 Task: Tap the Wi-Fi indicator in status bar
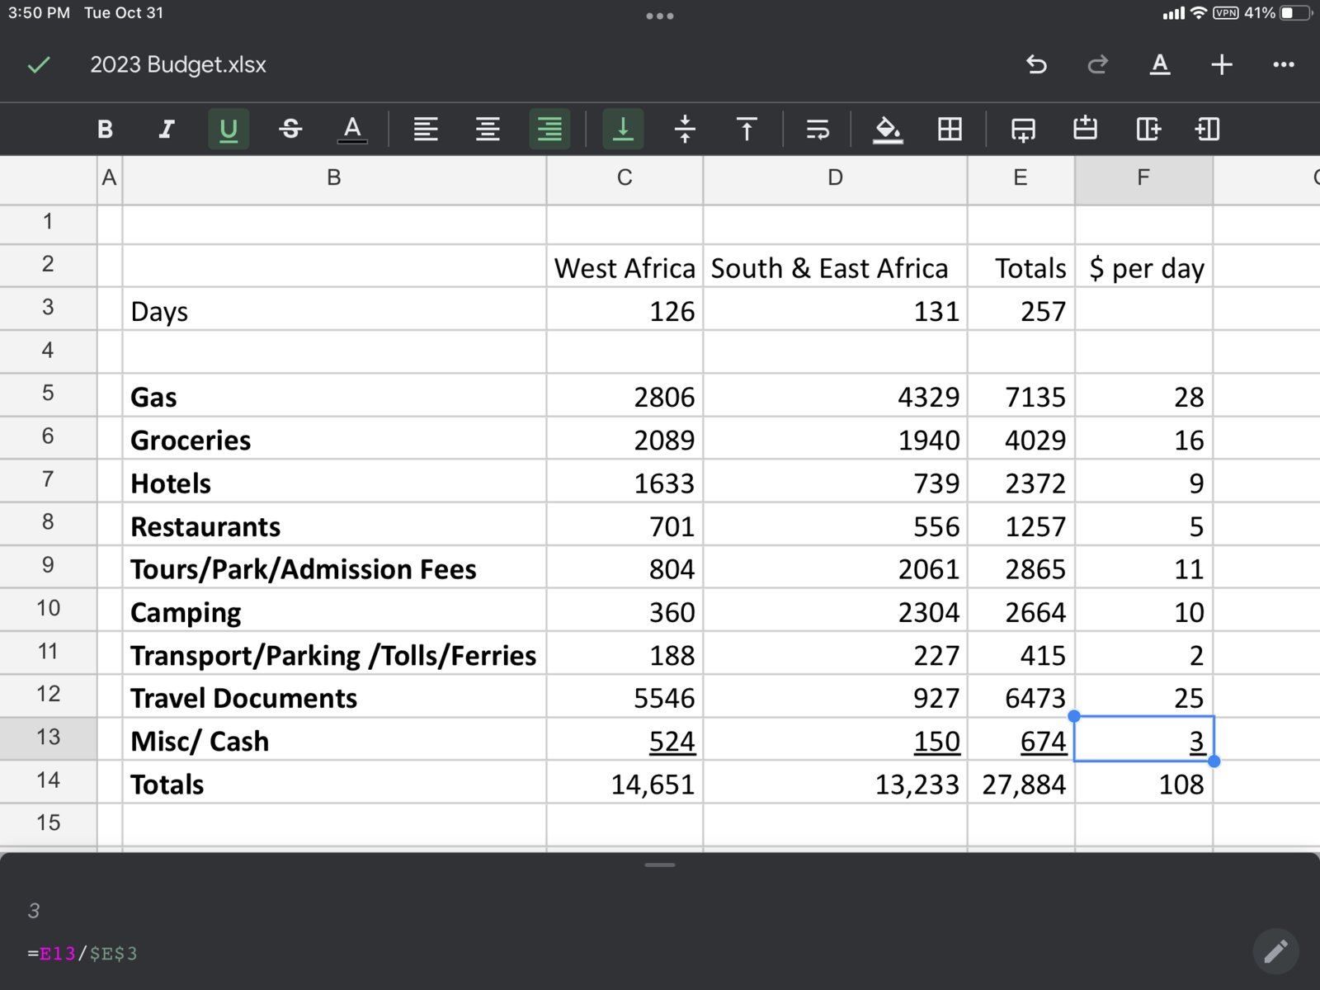pos(1199,12)
